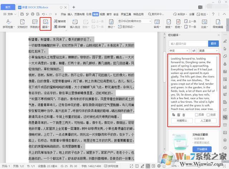Swap source and target languages
This screenshot has height=169, width=229.
point(194,51)
